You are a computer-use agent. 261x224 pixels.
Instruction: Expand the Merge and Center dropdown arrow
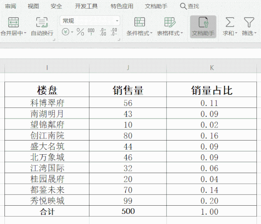point(25,33)
